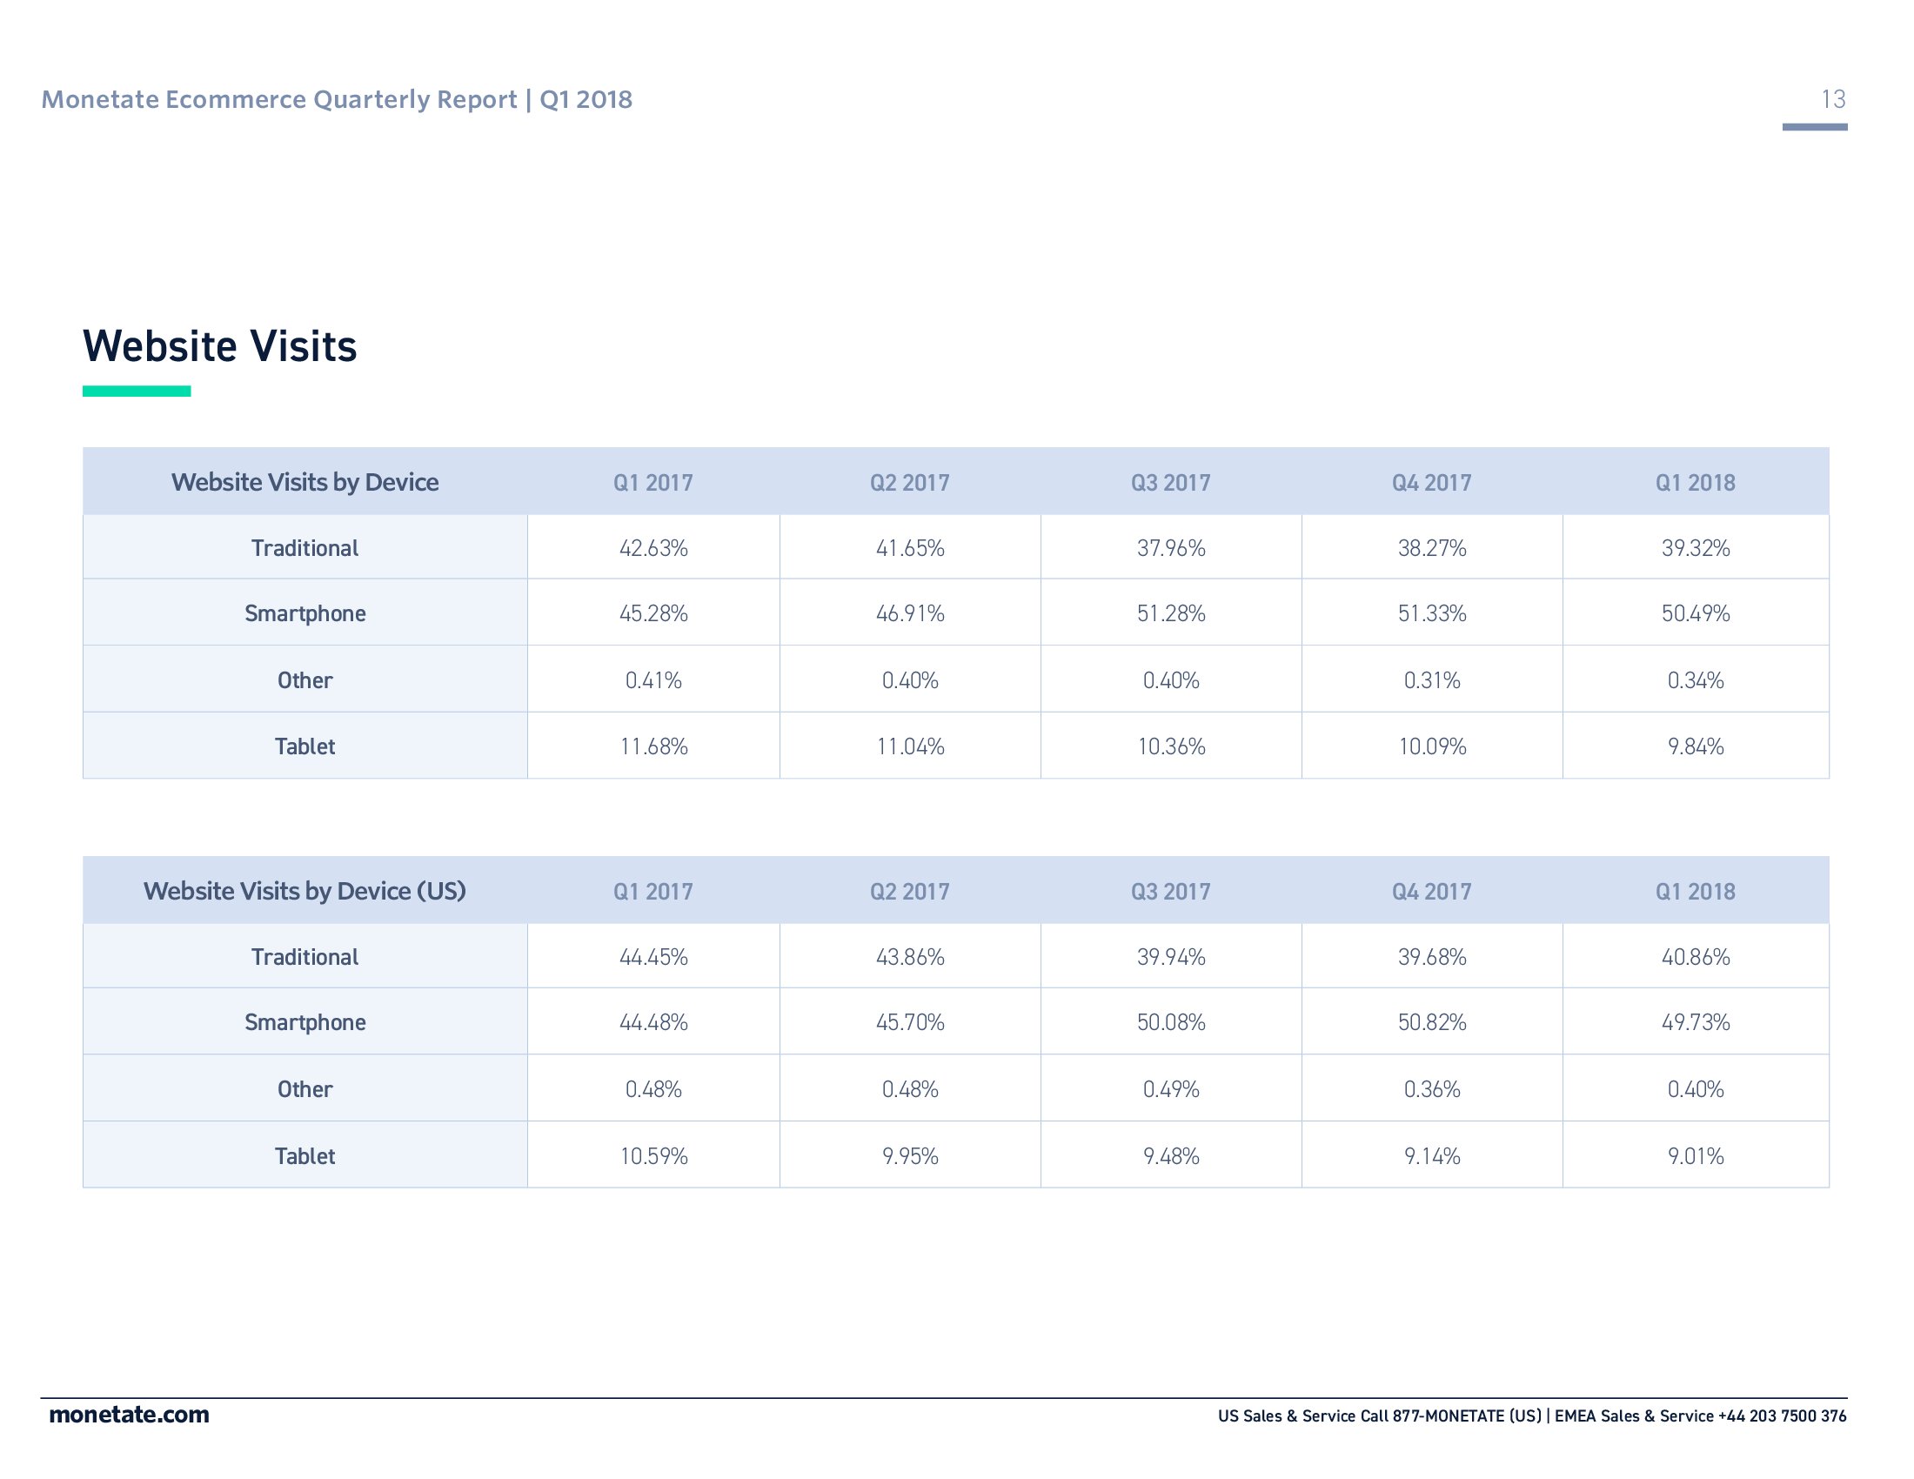Select the "Website Visits" page heading
Viewport: 1914px width, 1479px height.
pos(220,346)
